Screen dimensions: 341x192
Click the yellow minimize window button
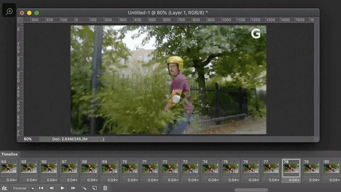coord(29,13)
